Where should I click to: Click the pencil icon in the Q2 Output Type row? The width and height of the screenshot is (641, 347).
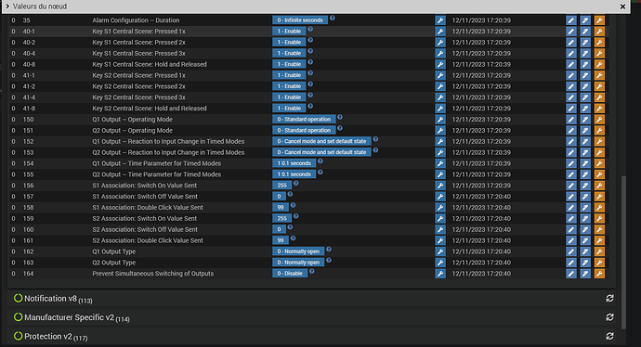pos(571,263)
